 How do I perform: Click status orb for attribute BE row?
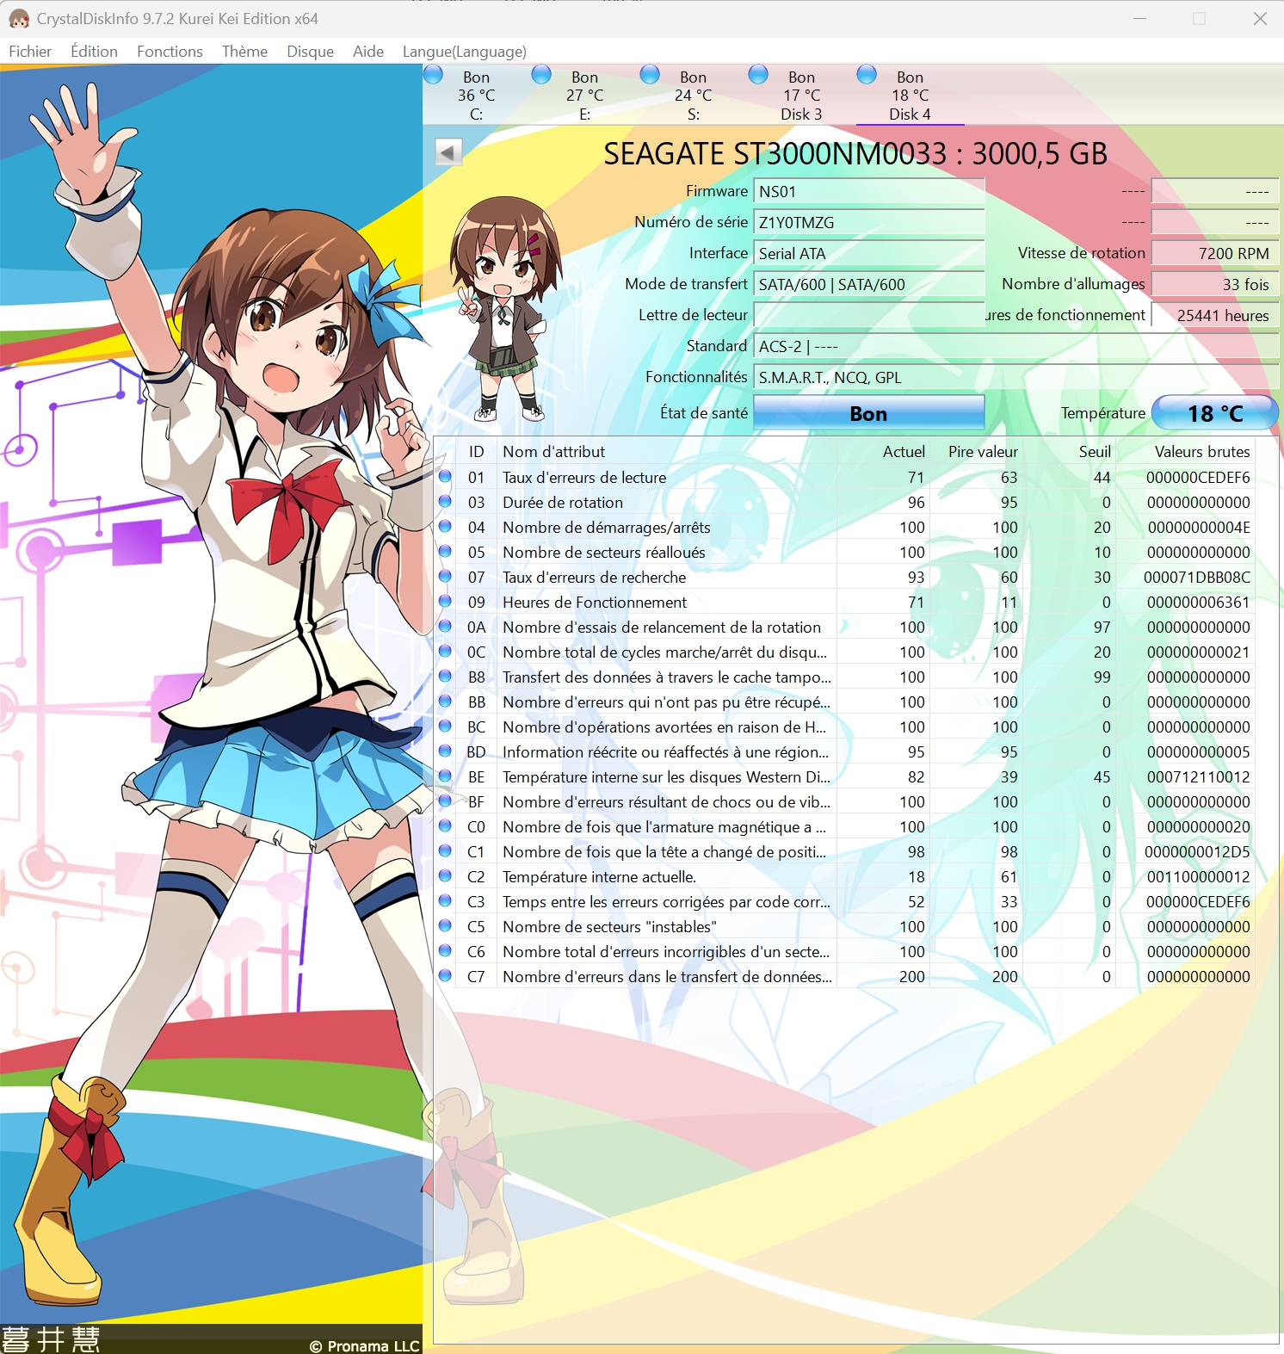pyautogui.click(x=445, y=776)
